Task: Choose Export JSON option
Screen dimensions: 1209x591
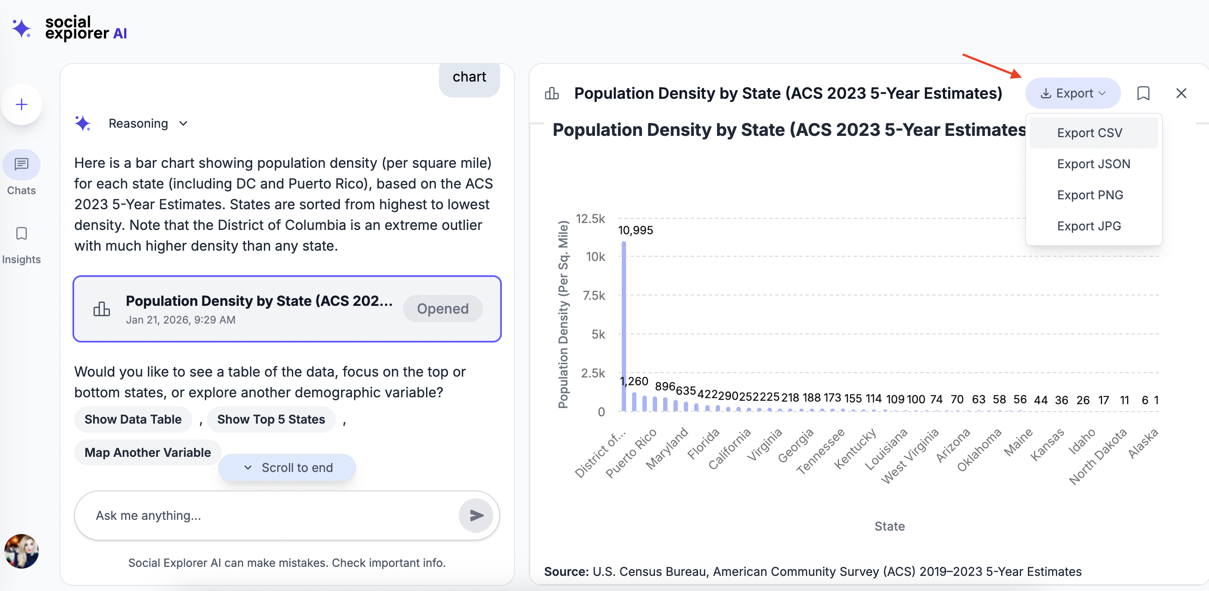Action: click(x=1093, y=164)
